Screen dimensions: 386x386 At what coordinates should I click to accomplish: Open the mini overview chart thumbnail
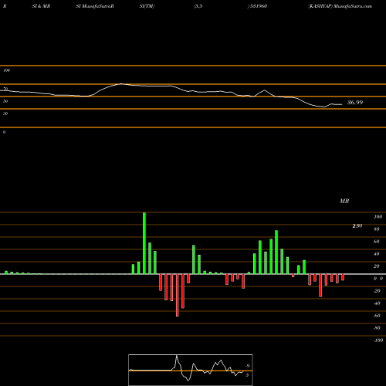(x=191, y=370)
